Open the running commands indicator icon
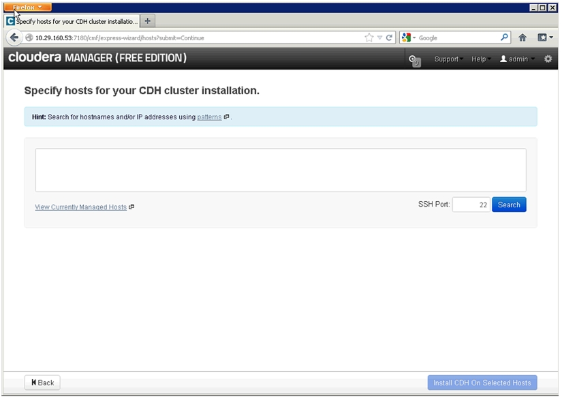This screenshot has height=416, width=562. [x=415, y=60]
